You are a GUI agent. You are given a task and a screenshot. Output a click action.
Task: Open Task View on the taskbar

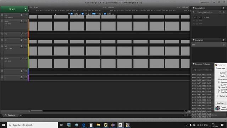coord(61,125)
